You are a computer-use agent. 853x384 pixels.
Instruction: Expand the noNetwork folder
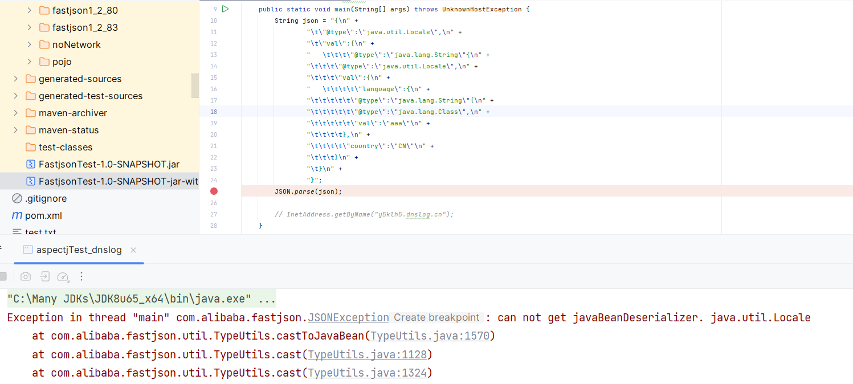(x=30, y=44)
